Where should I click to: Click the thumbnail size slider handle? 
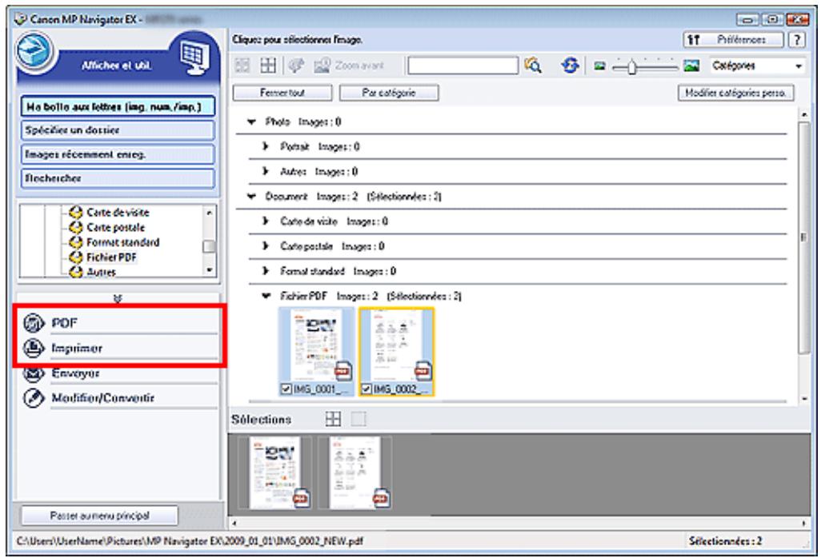[631, 66]
